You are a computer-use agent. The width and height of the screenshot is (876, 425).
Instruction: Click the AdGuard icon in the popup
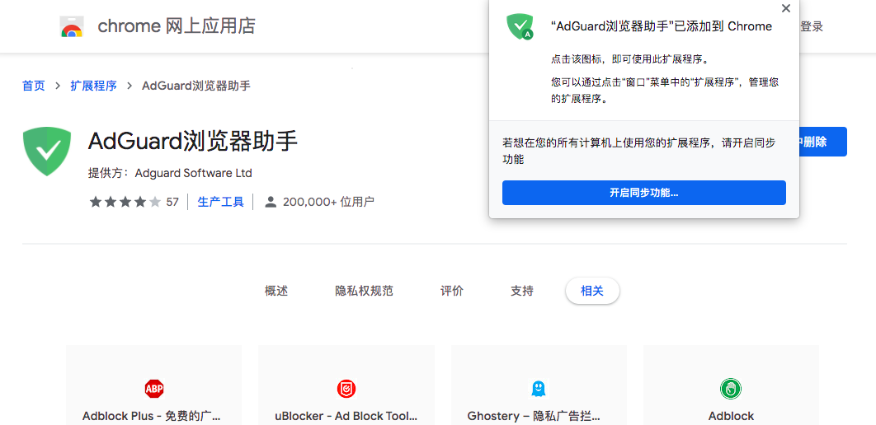click(x=520, y=27)
